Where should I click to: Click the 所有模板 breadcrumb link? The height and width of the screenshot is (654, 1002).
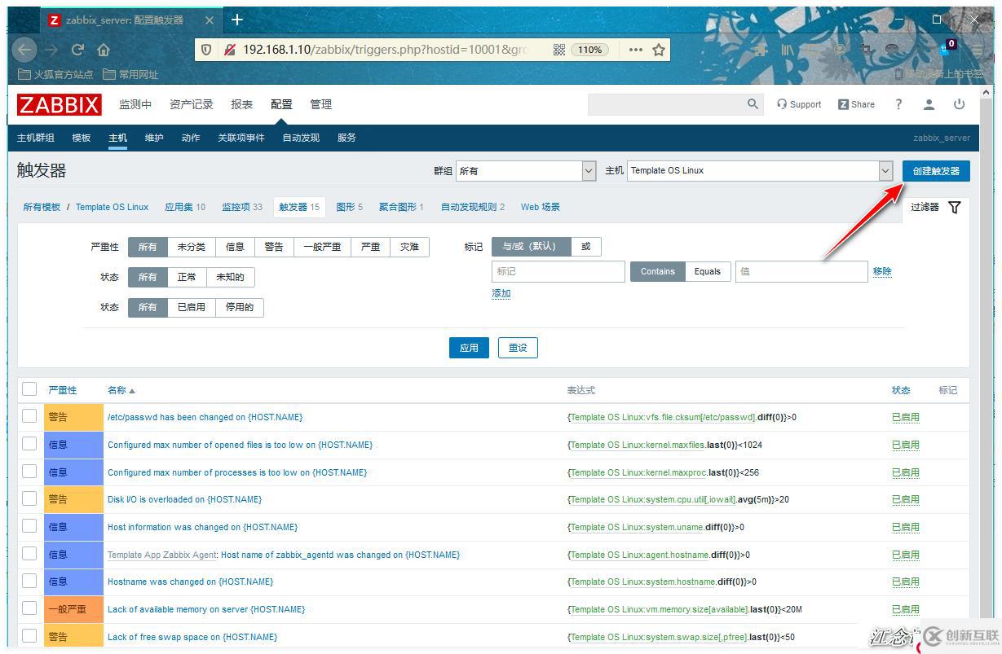point(42,207)
